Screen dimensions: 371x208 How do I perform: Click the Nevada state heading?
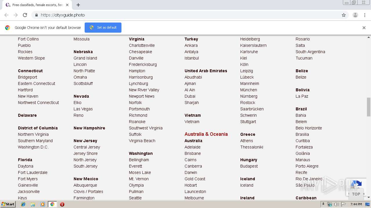(x=81, y=96)
